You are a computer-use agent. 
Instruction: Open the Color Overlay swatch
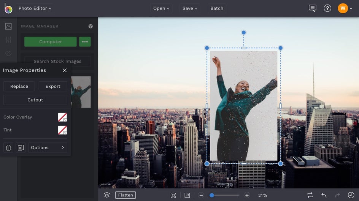pyautogui.click(x=62, y=117)
